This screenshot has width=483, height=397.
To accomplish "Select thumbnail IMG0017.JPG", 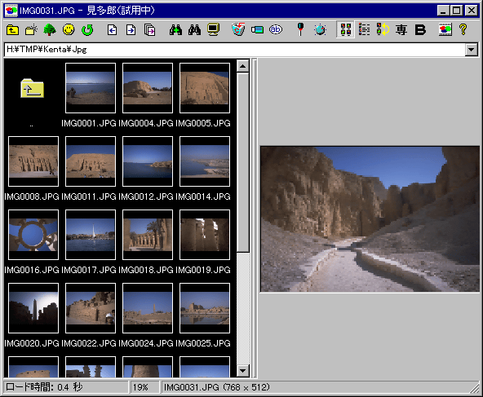I will pos(91,235).
